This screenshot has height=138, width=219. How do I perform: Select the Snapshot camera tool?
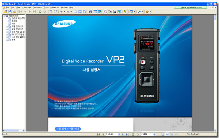(x=115, y=12)
